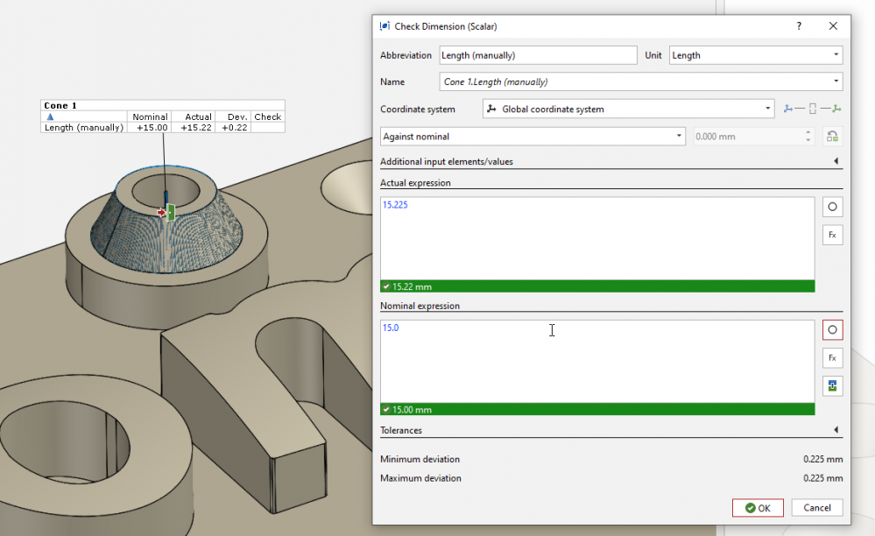Click the blue triangle icon in Cone 1 label
This screenshot has width=875, height=536.
point(50,116)
